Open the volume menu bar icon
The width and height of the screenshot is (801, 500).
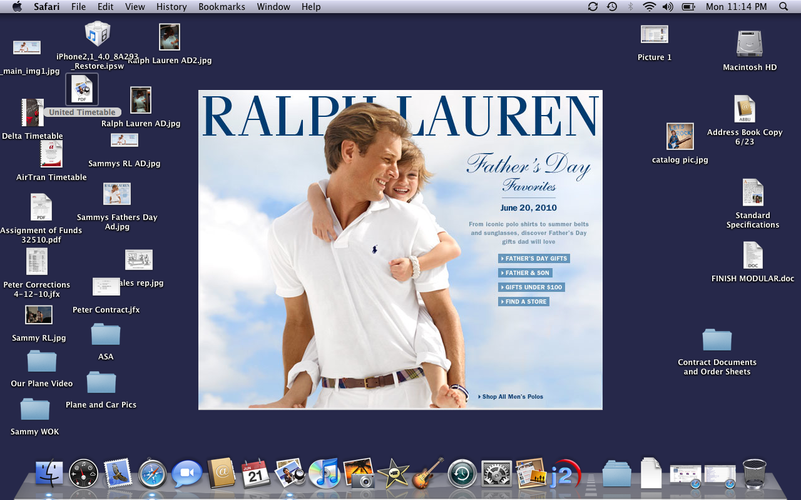668,7
